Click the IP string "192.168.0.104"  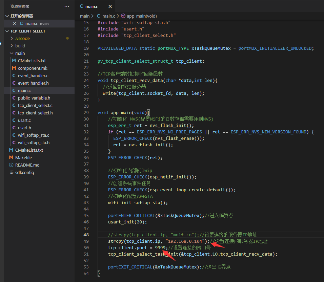pos(185,241)
